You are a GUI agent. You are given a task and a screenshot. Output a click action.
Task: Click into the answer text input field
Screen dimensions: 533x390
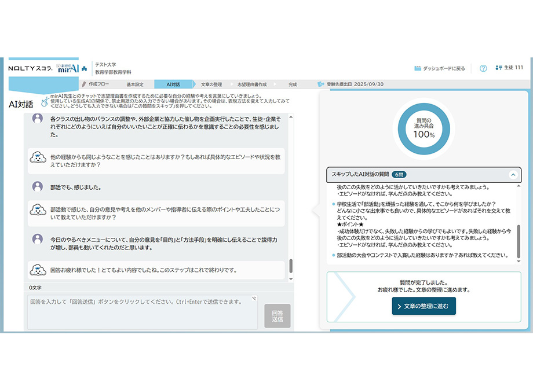coord(141,312)
